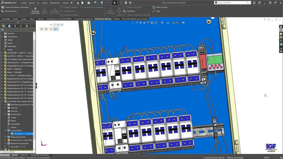Screen dimensions: 283x159
Task: Open dropdown arrow next to Print icon
Action: 105,3
